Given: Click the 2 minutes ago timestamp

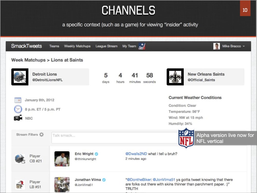Looking at the screenshot, I should [x=136, y=159].
